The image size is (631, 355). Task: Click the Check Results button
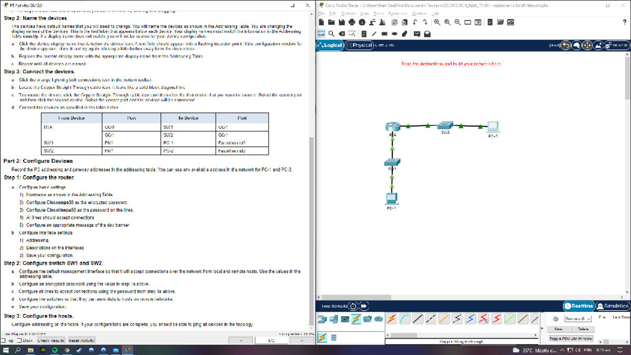coord(50,341)
